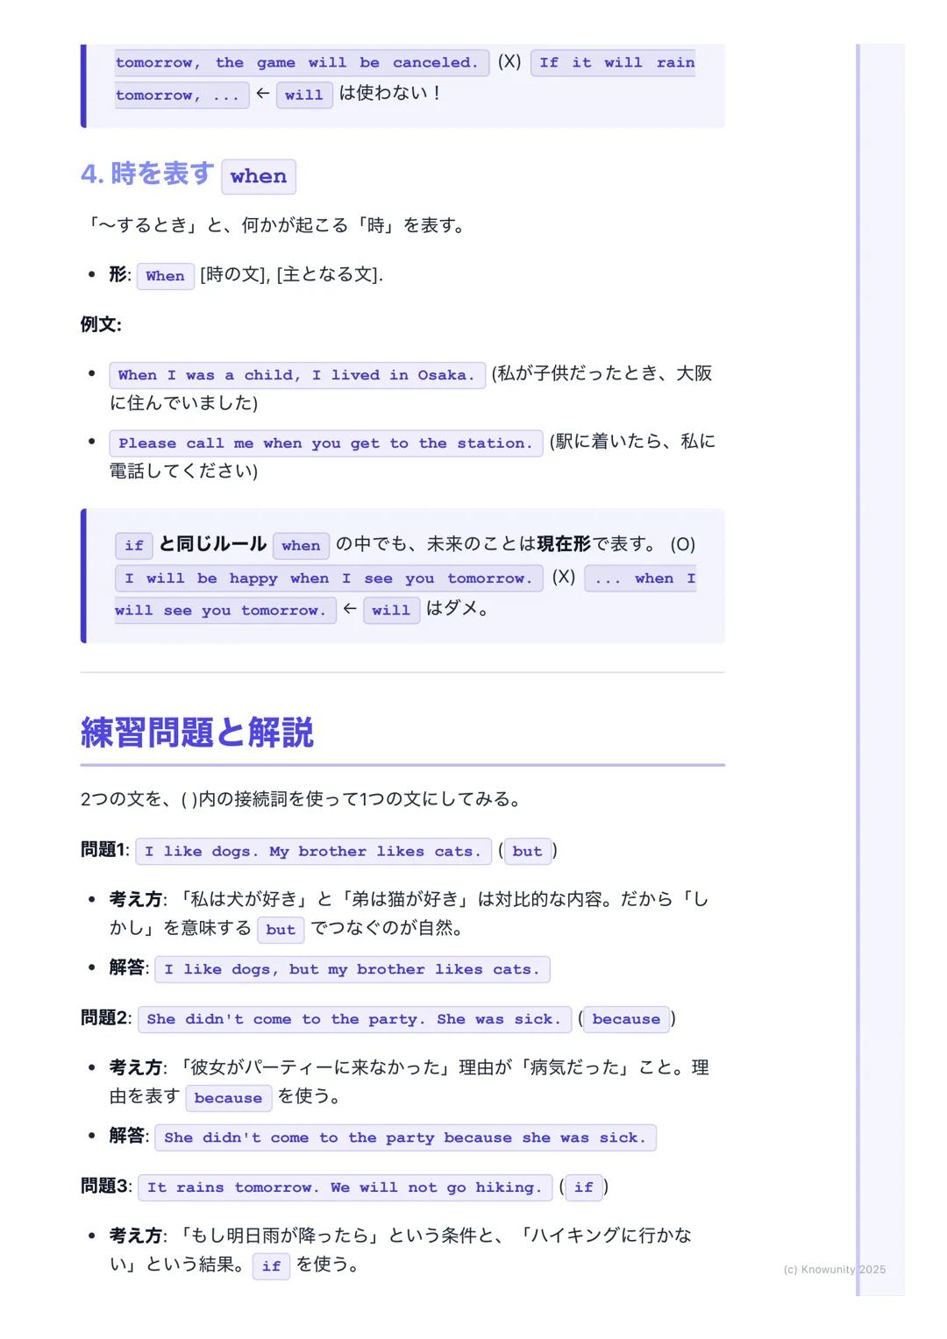Click the Osaka example sentence chip
The width and height of the screenshot is (947, 1339).
(x=296, y=374)
